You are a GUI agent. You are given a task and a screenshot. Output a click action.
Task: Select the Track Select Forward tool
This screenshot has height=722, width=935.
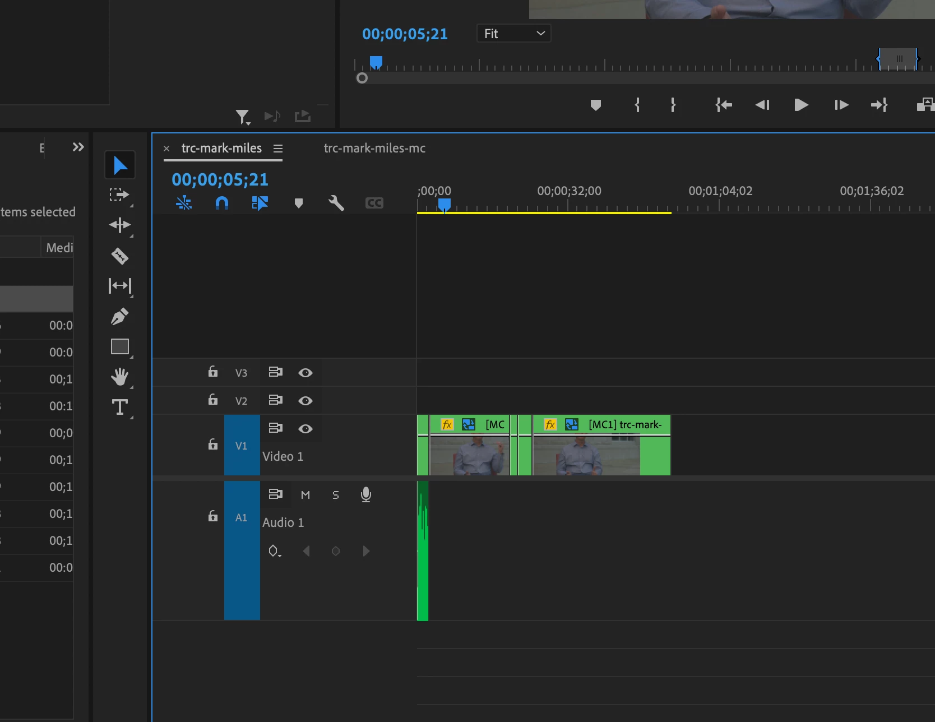coord(119,195)
